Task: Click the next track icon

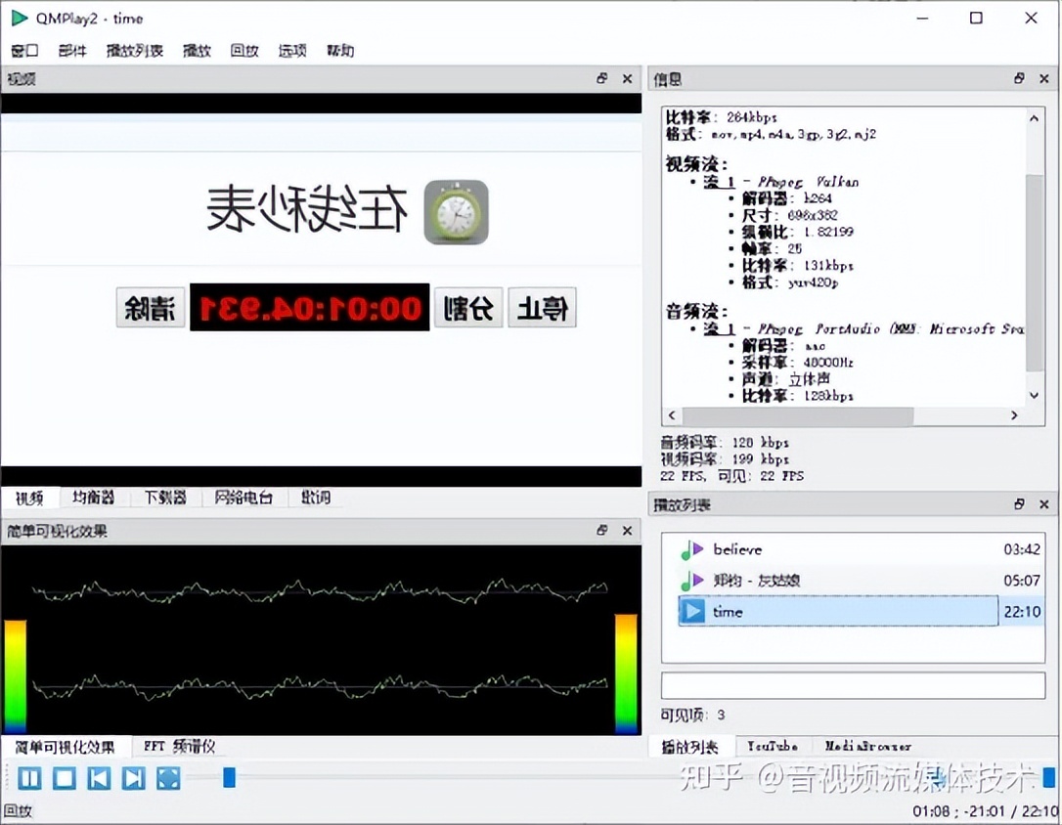Action: (x=134, y=778)
